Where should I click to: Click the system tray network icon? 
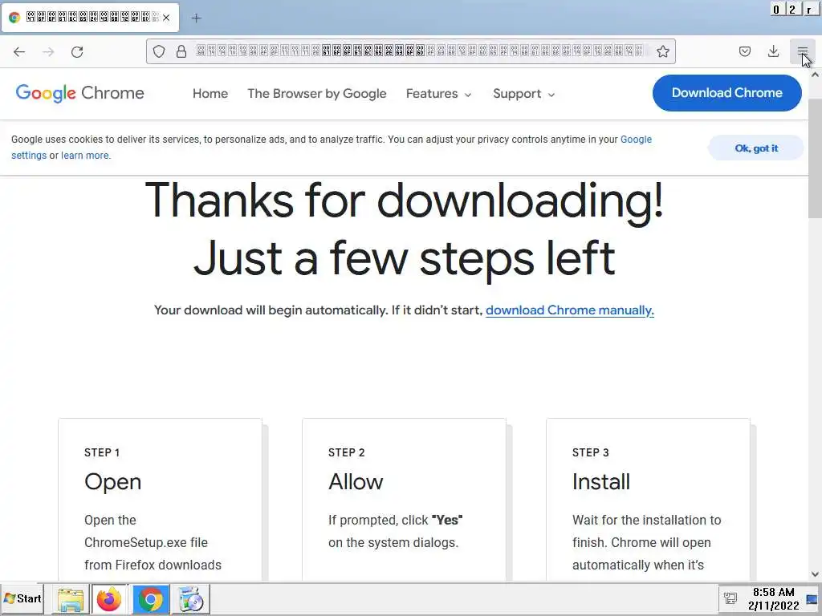click(730, 598)
